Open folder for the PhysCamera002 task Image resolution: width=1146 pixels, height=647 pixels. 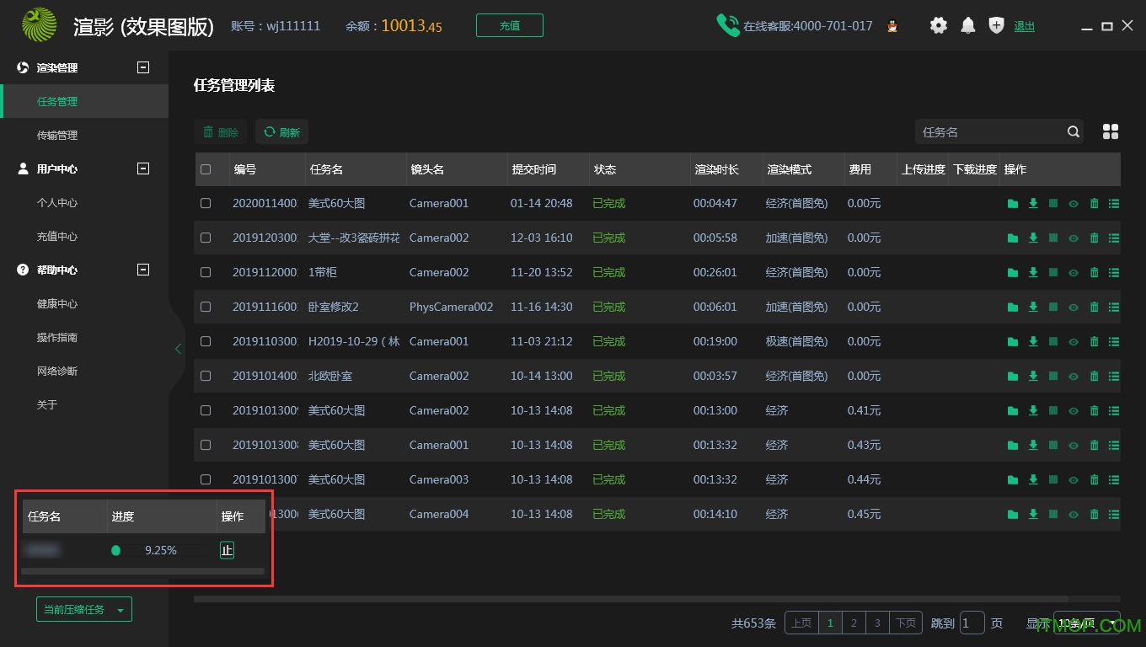pyautogui.click(x=1013, y=307)
